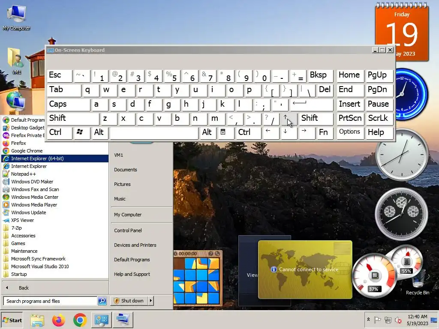Click Options key on On-Screen Keyboard
The width and height of the screenshot is (439, 329).
(350, 133)
